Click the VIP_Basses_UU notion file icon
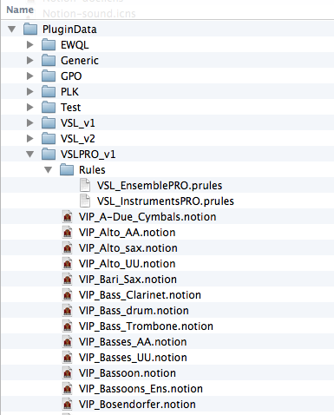Image resolution: width=334 pixels, height=415 pixels. tap(67, 358)
